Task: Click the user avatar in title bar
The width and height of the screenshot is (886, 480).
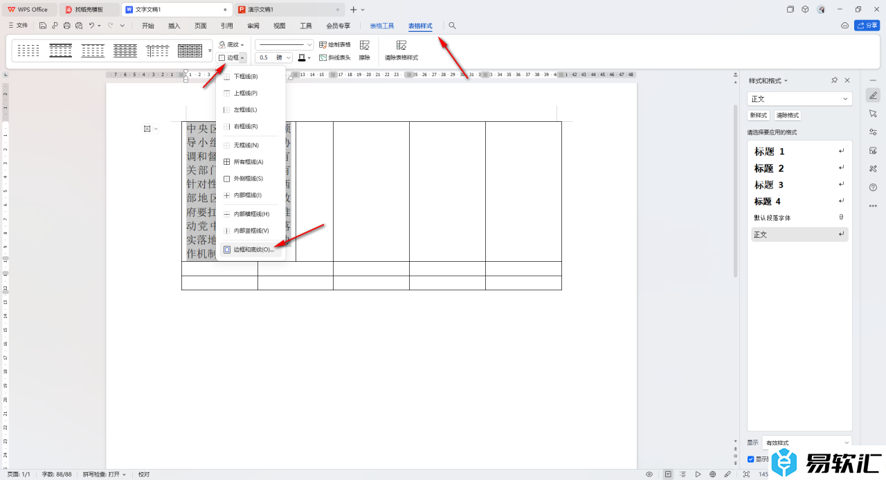Action: pyautogui.click(x=821, y=10)
